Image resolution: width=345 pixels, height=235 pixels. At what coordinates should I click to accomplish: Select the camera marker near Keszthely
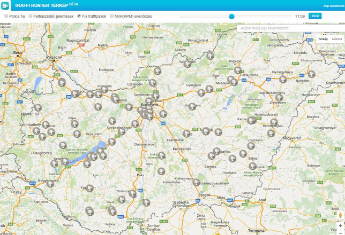point(65,161)
